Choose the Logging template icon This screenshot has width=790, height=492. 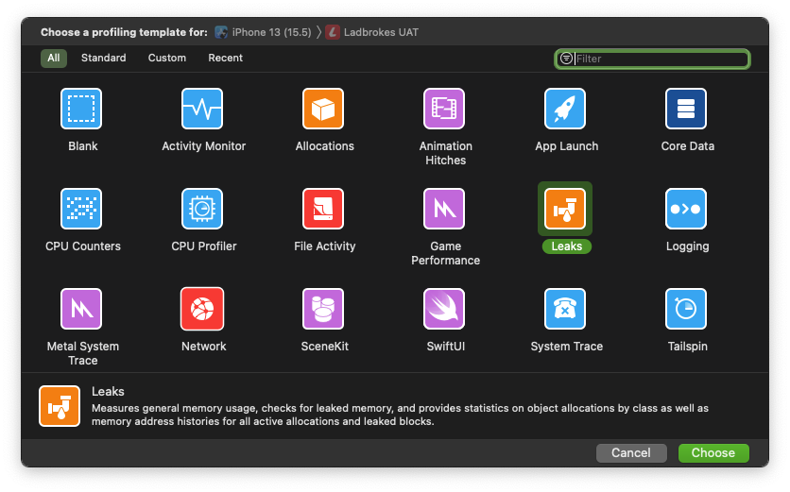coord(686,209)
